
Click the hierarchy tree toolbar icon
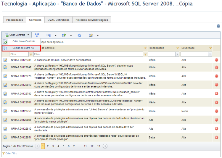[37, 35]
